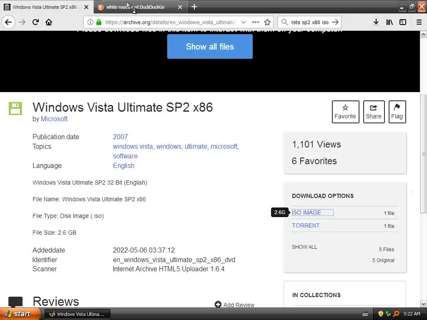Click the page vertical scrollbar thumb
This screenshot has height=320, width=427.
[x=424, y=154]
